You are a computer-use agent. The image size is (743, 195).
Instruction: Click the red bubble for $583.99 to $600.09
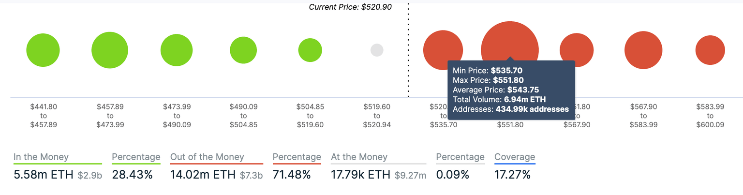pyautogui.click(x=710, y=50)
